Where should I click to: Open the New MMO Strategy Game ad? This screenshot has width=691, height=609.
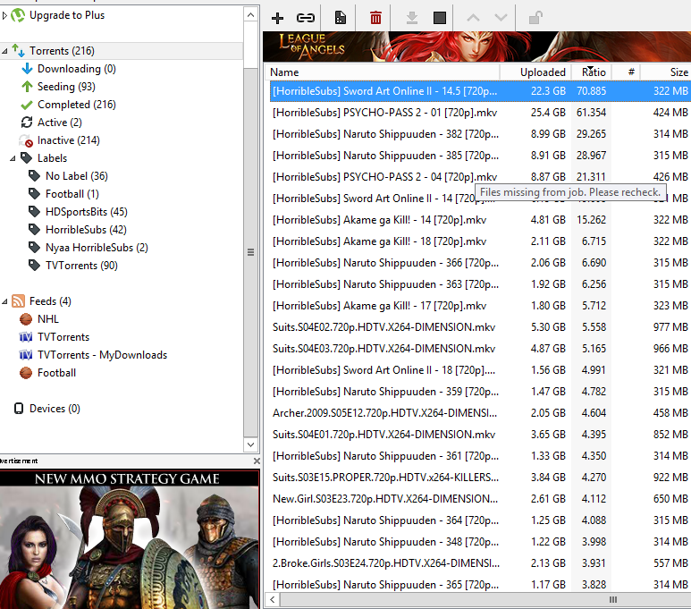tap(130, 539)
